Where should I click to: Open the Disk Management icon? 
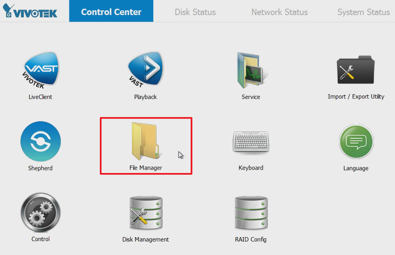pos(146,213)
